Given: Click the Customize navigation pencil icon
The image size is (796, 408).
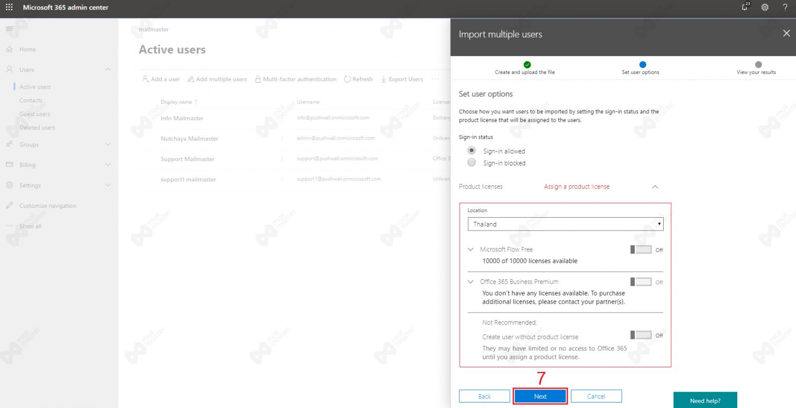Looking at the screenshot, I should click(x=9, y=205).
